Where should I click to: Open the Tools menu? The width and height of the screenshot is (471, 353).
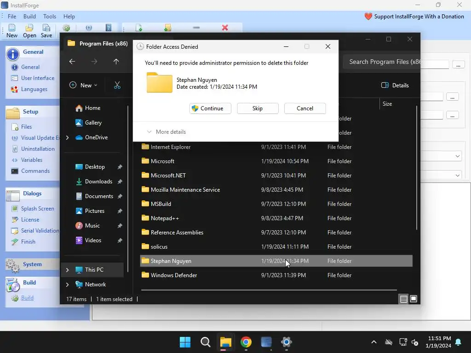point(50,17)
